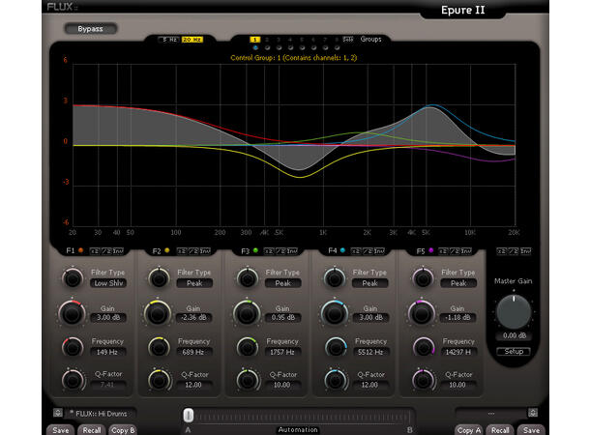
Task: Click the F4 Gain knob
Action: point(334,313)
